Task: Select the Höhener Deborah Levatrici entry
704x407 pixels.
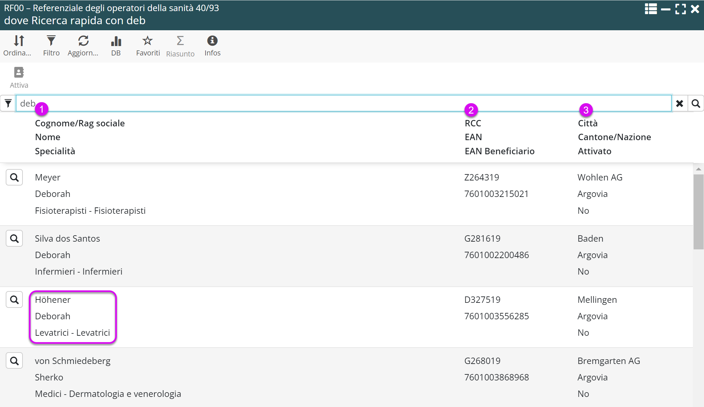Action: 73,317
